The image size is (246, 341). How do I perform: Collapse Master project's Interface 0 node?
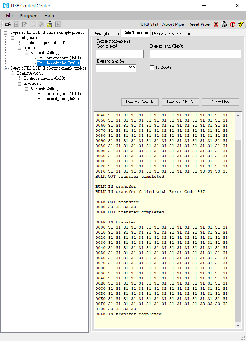click(x=20, y=84)
